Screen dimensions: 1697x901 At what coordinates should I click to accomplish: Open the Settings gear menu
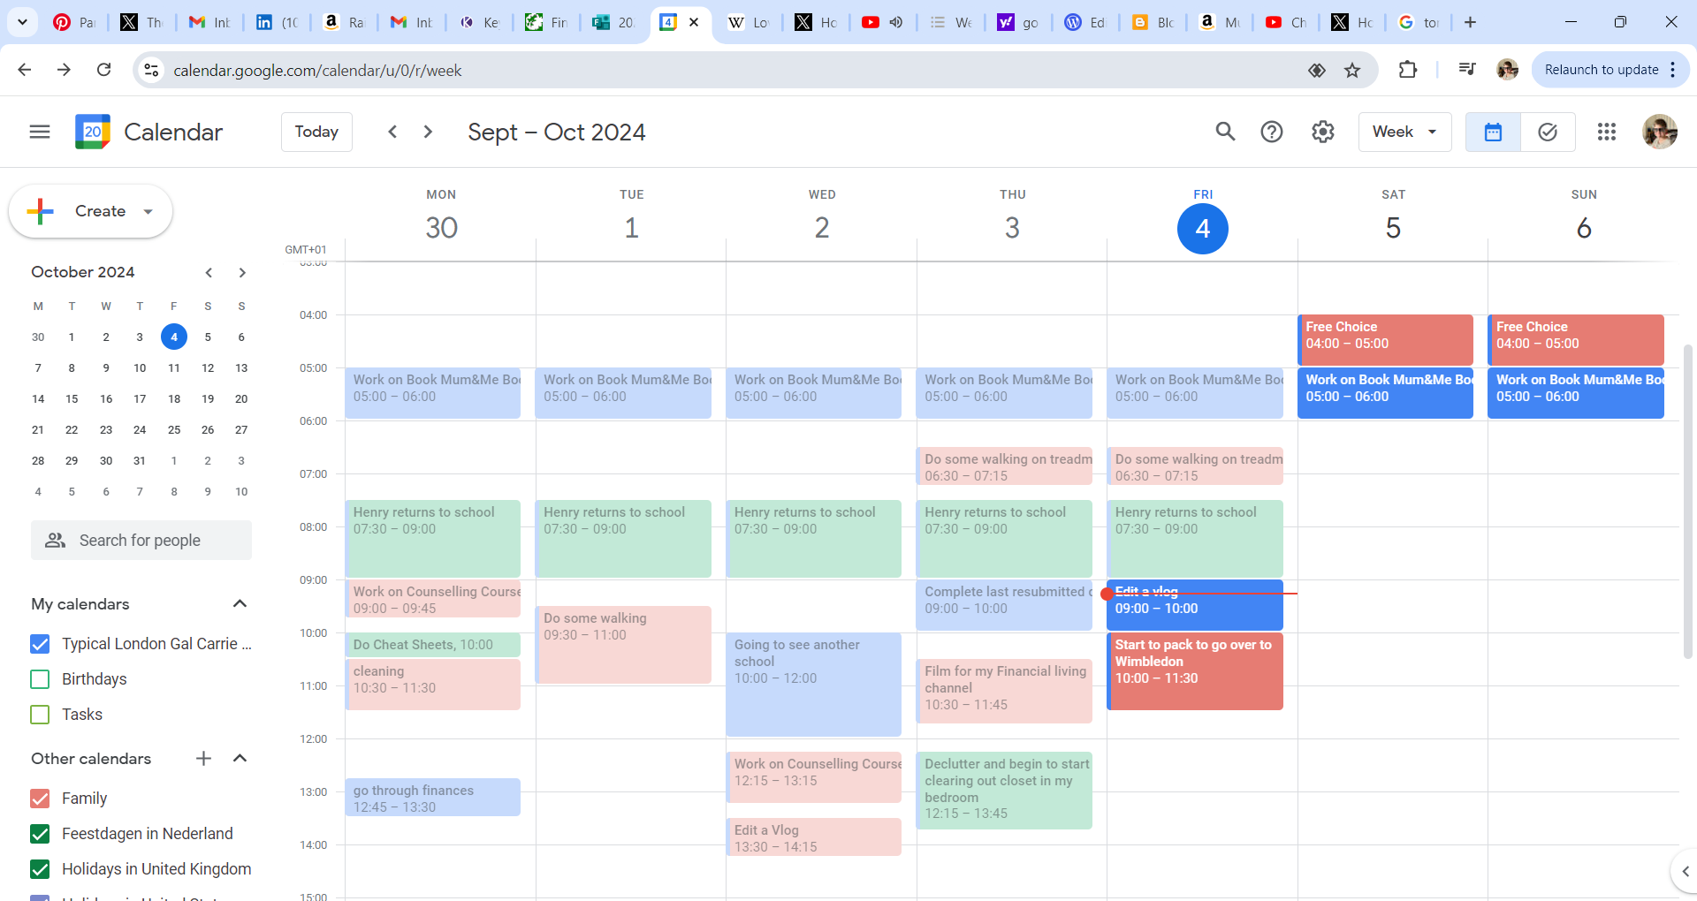(1322, 132)
